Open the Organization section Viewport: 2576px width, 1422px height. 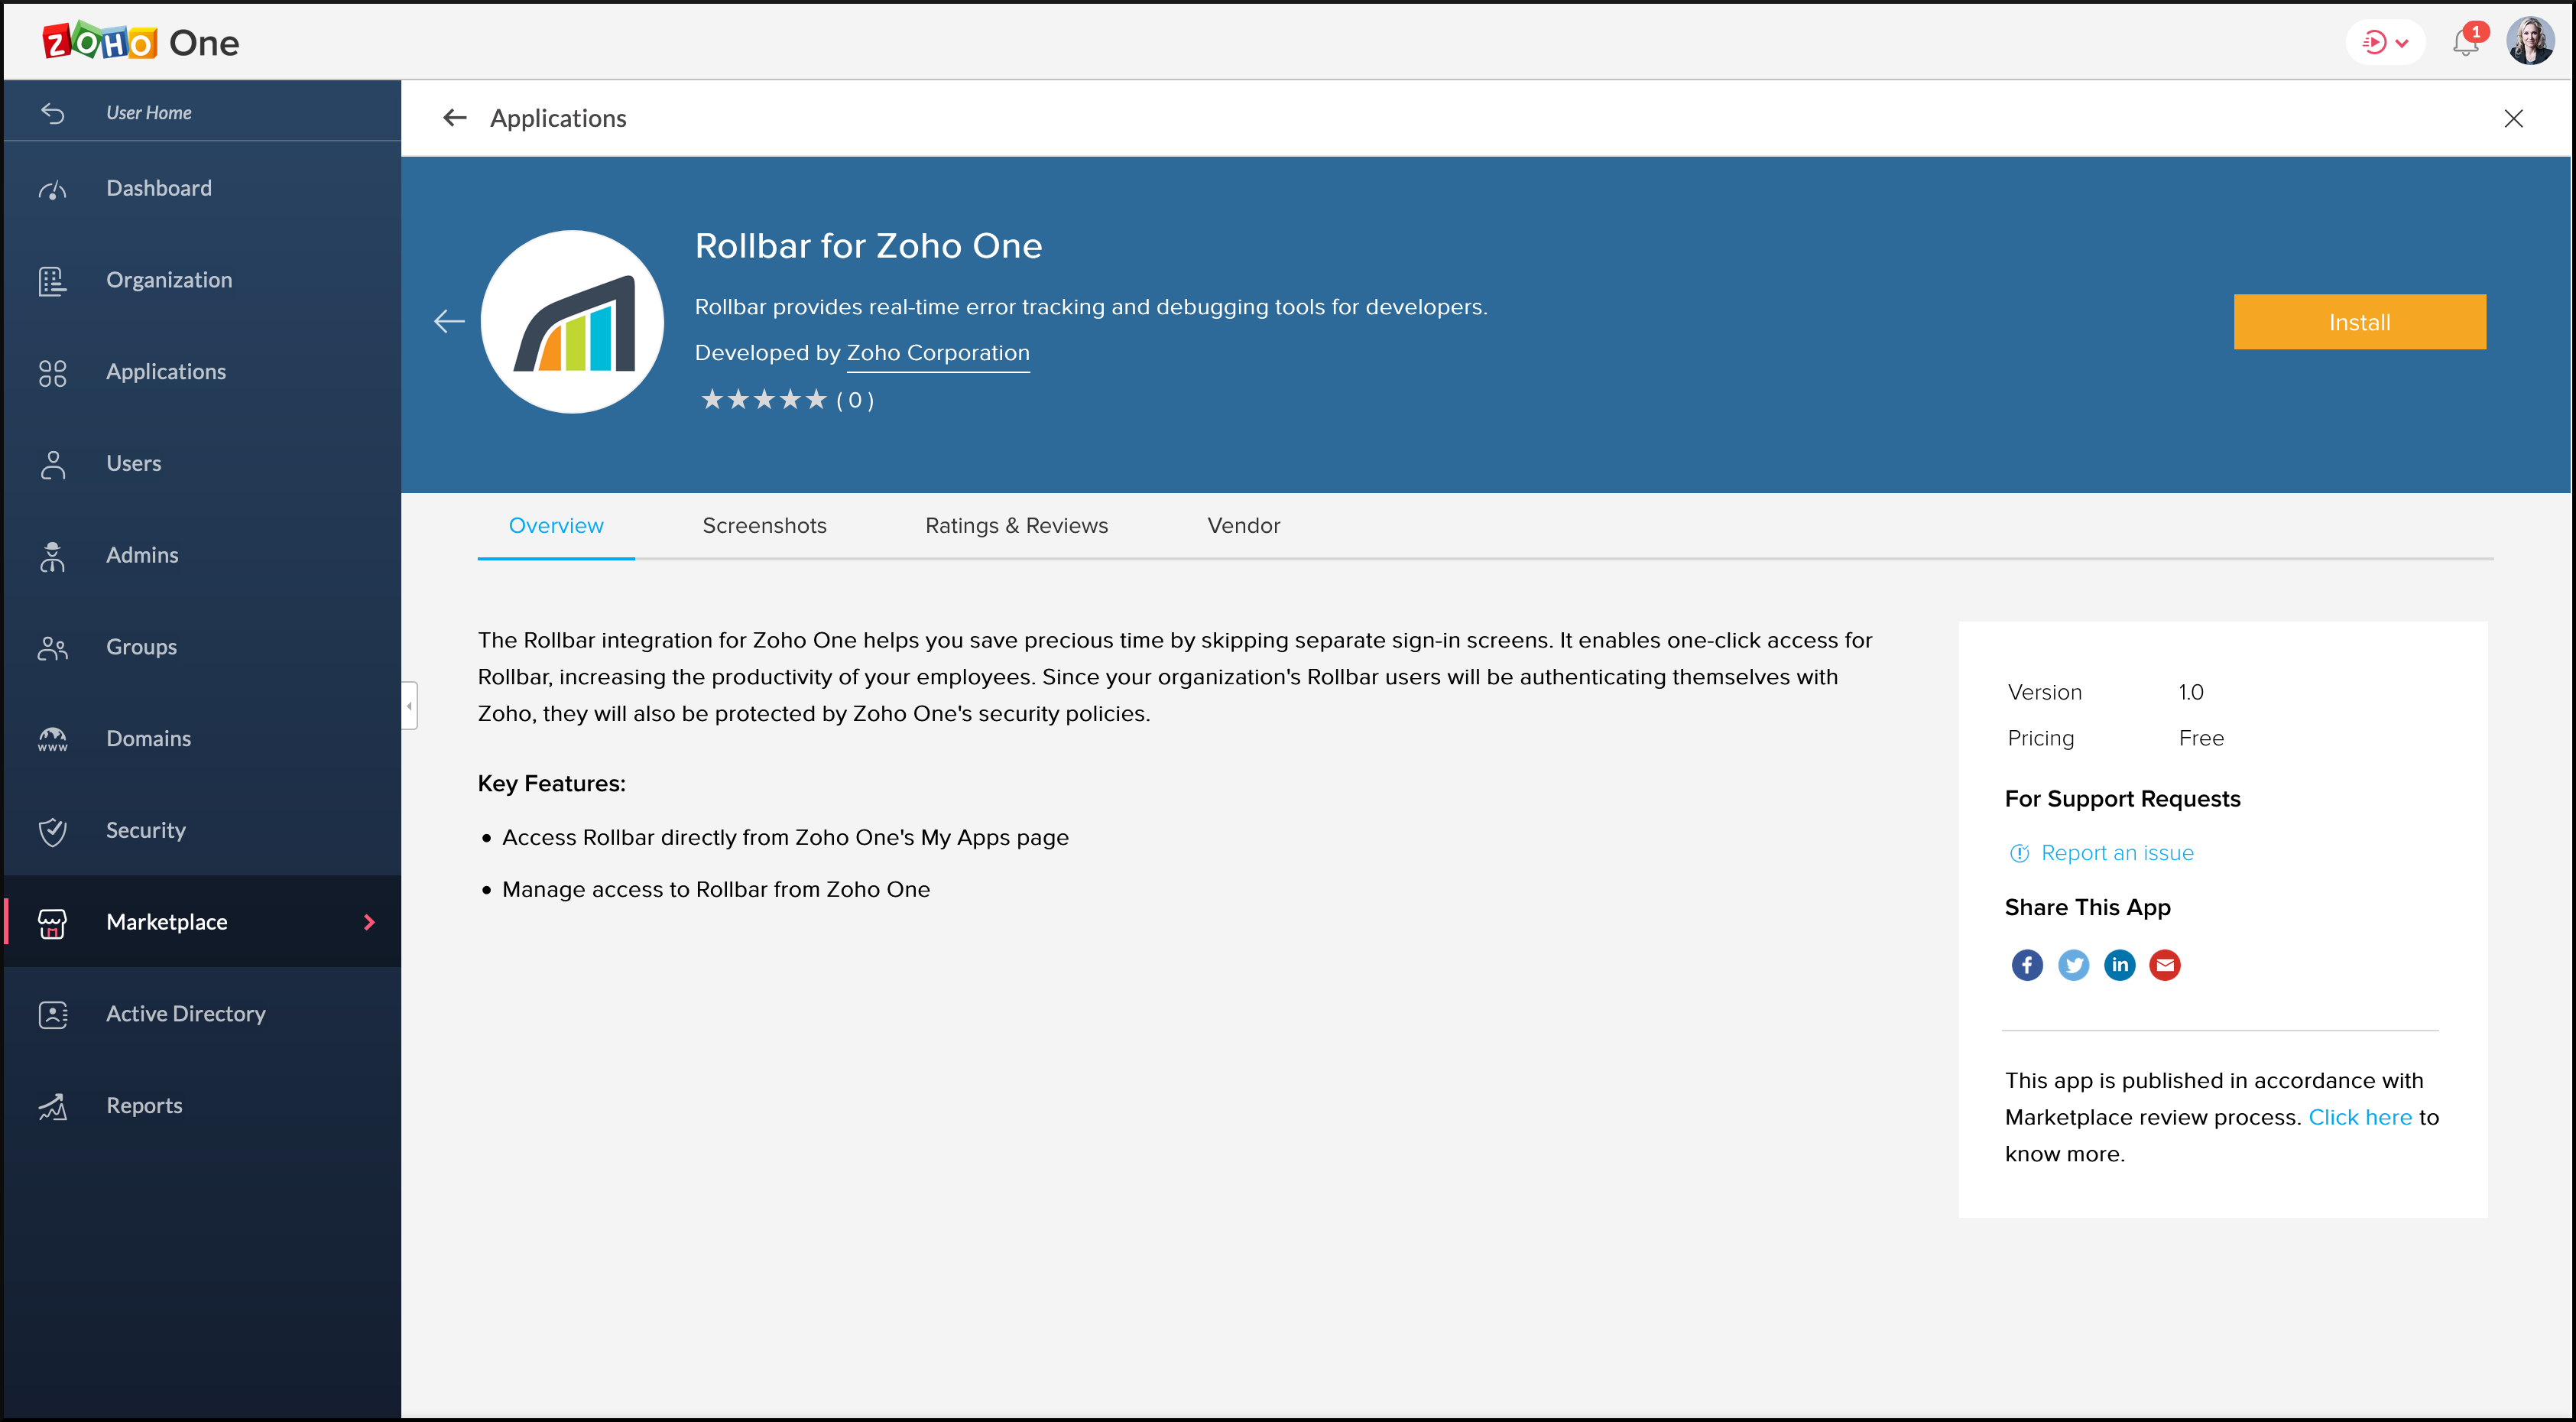168,279
